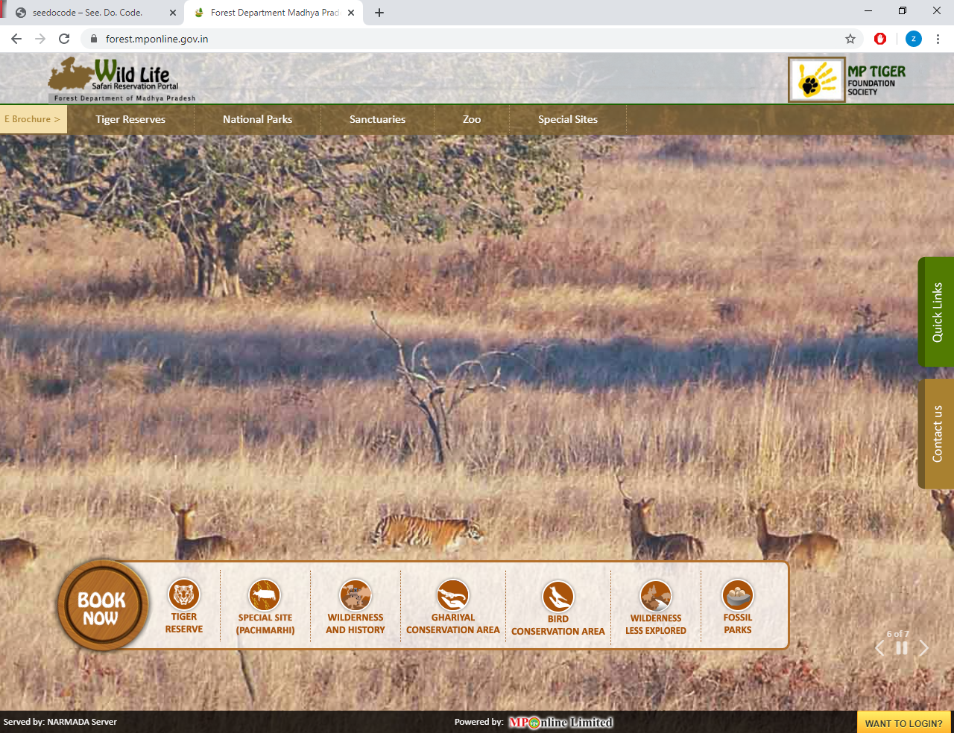
Task: Reload the current page
Action: coord(64,39)
